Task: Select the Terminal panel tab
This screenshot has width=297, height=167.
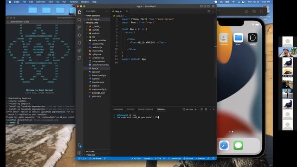Action: 161,109
